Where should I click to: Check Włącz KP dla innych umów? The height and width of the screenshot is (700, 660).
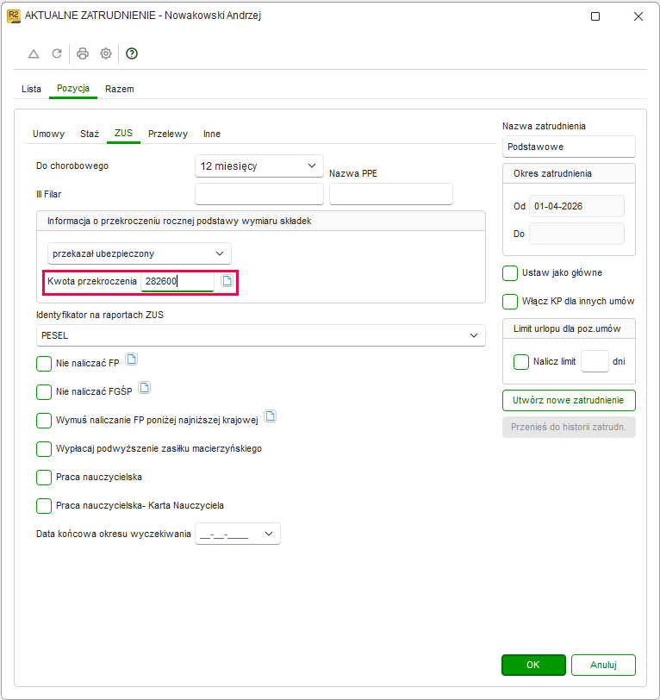tap(510, 302)
